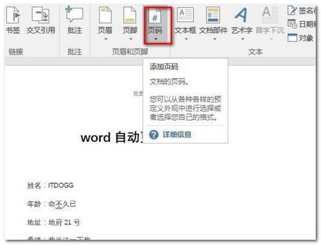
Task: Click the document title 'word 自动'
Action: pos(111,137)
